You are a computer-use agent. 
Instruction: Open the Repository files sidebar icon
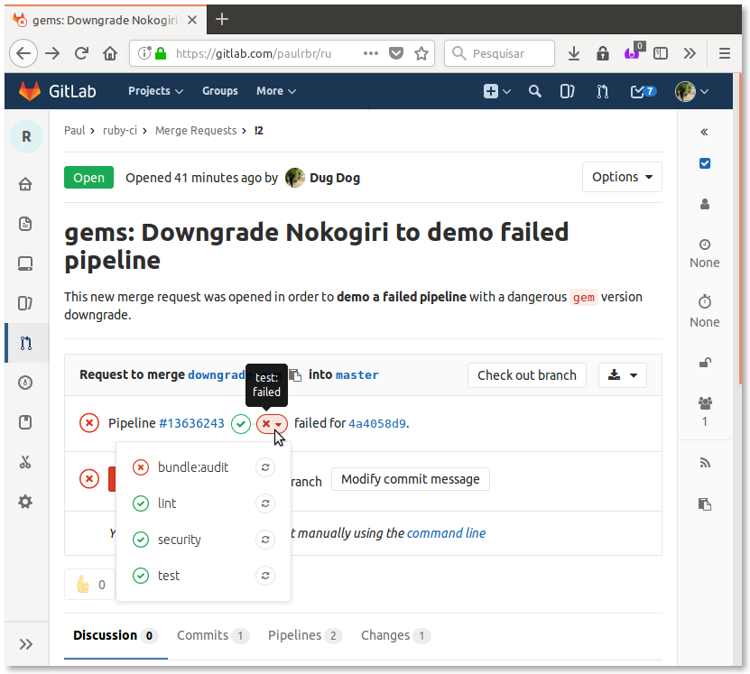tap(25, 224)
